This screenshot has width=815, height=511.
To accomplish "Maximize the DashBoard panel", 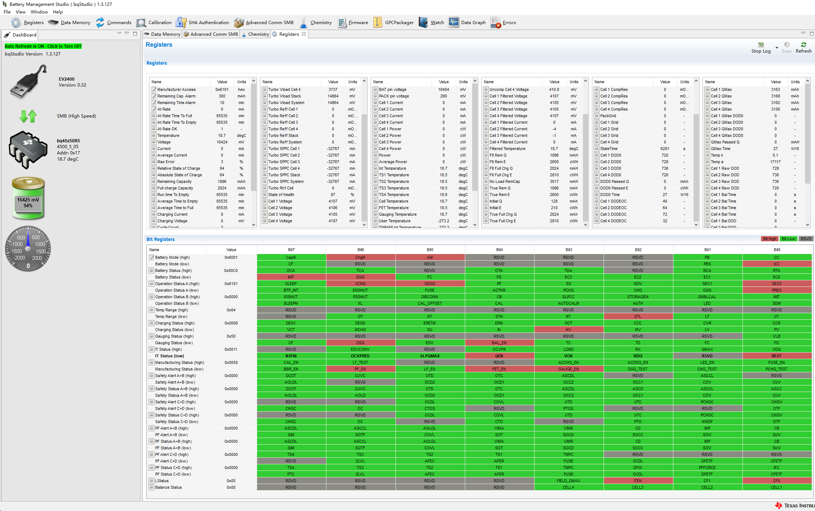I will [135, 33].
